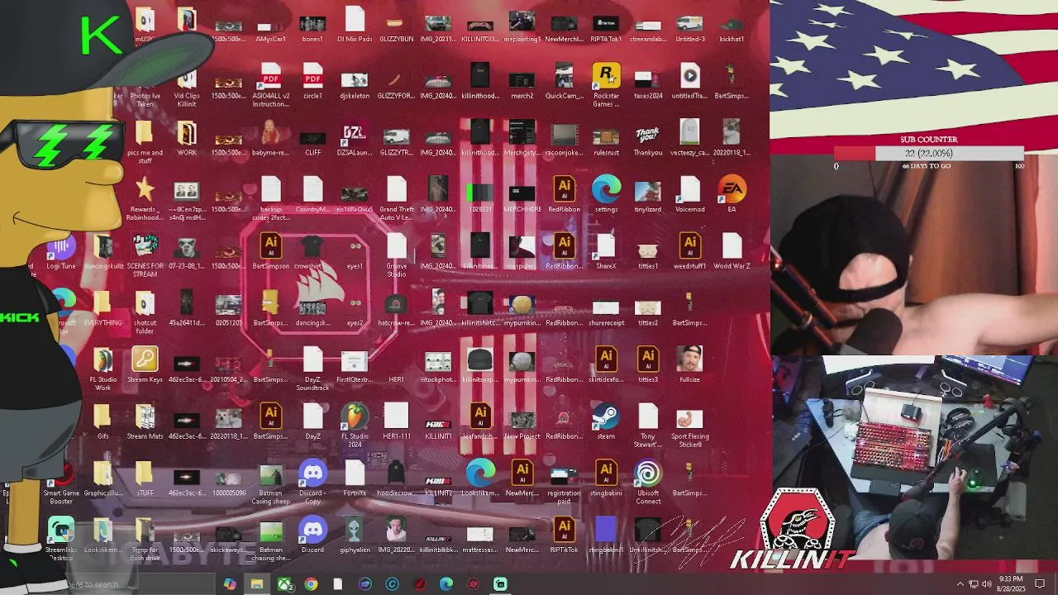1058x595 pixels.
Task: Open the giphyalien image
Action: 355,530
